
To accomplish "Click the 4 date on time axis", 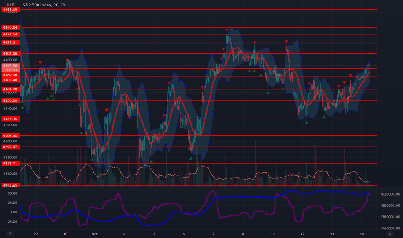I will [x=125, y=234].
